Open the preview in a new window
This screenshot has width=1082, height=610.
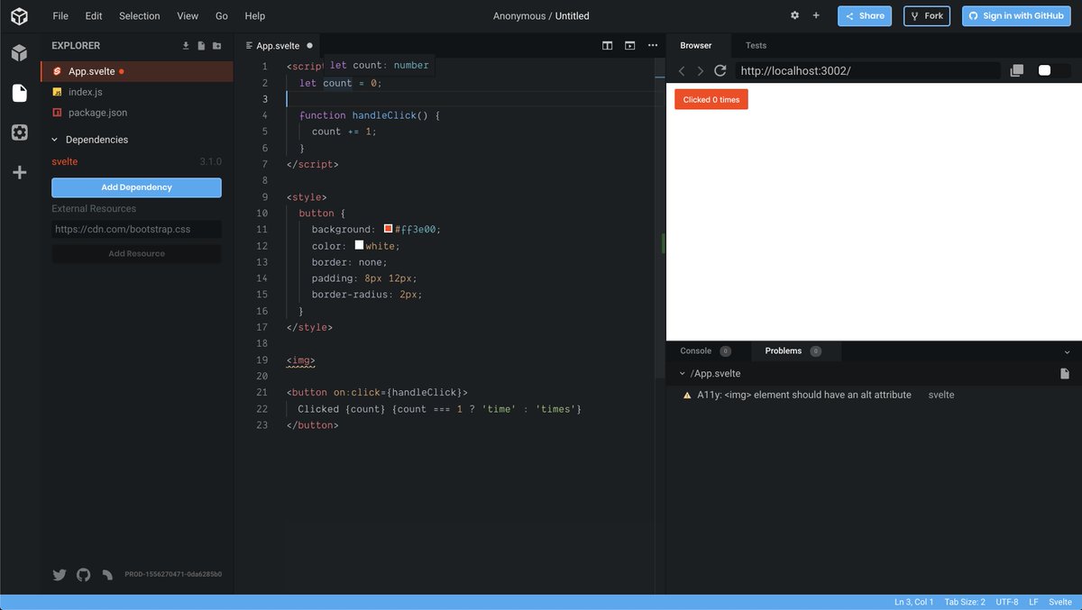click(1018, 70)
